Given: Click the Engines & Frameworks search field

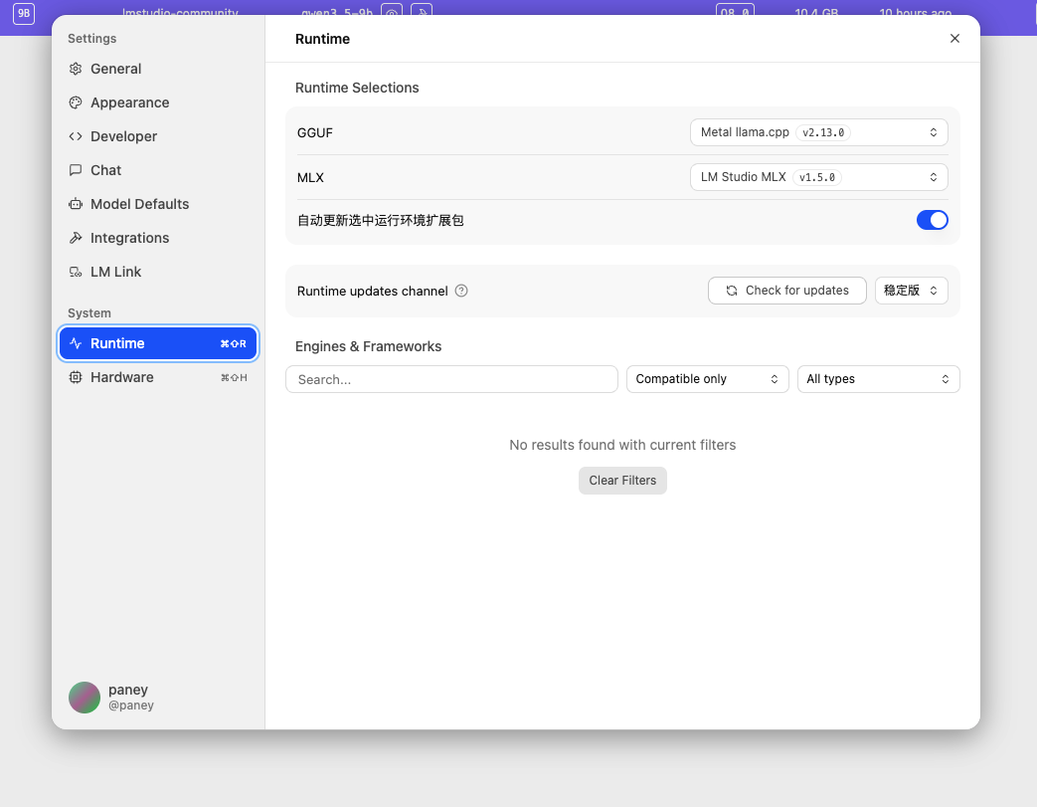Looking at the screenshot, I should point(451,379).
